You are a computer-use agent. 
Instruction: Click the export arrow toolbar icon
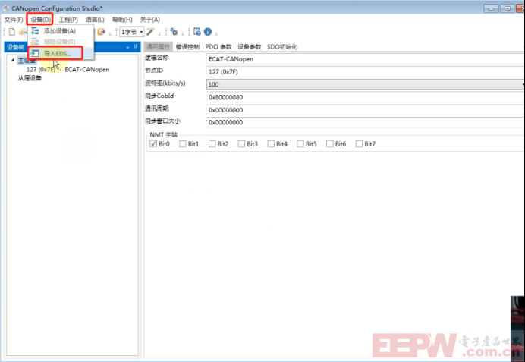coord(101,32)
